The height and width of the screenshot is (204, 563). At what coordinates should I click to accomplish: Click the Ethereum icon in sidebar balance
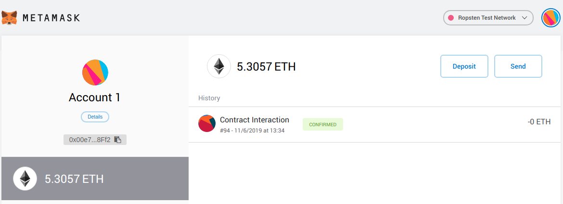pos(25,179)
